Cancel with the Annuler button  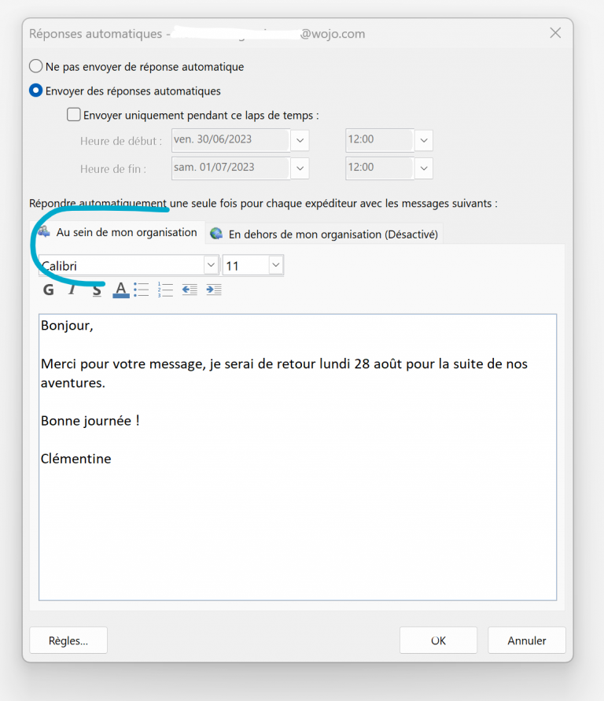click(527, 640)
